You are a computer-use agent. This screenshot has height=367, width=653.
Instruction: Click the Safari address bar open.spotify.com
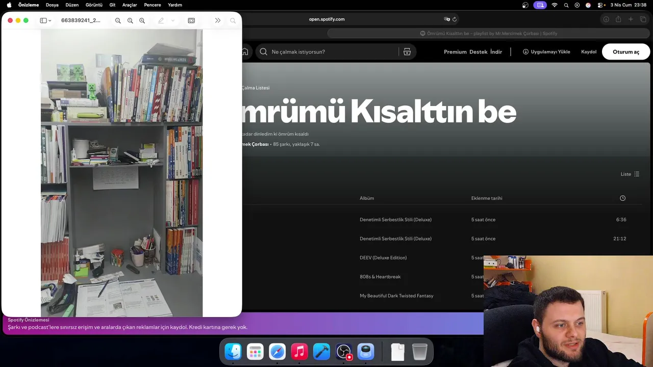(326, 19)
